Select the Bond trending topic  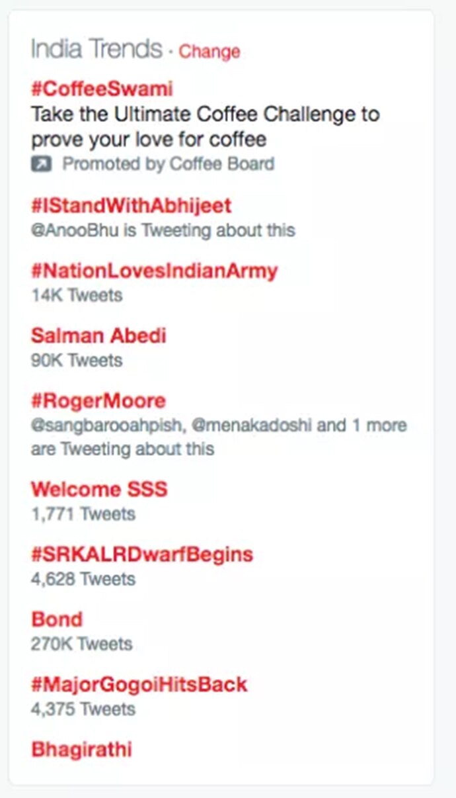pyautogui.click(x=57, y=619)
